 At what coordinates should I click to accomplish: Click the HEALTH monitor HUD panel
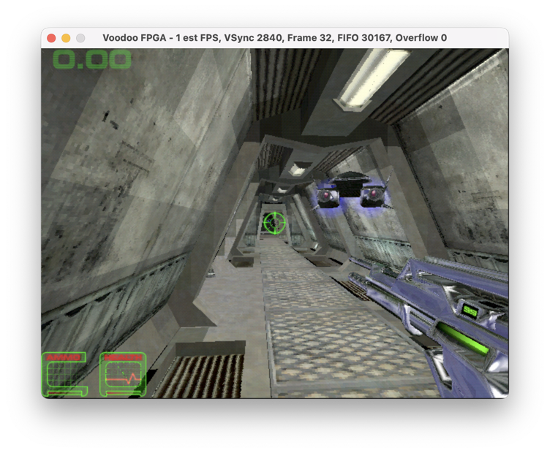click(x=123, y=374)
